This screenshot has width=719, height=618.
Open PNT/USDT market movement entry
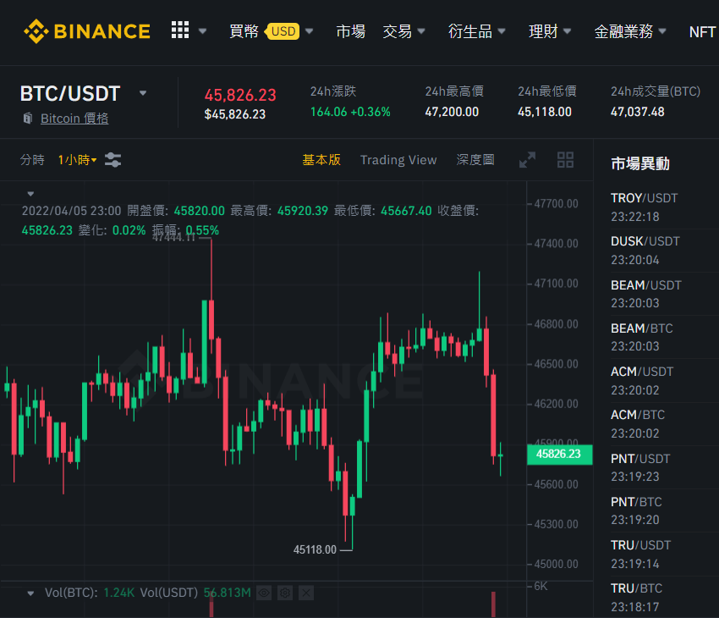point(664,467)
